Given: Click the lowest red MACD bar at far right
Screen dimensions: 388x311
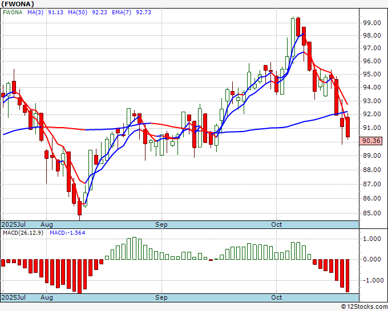Looking at the screenshot, I should [347, 276].
